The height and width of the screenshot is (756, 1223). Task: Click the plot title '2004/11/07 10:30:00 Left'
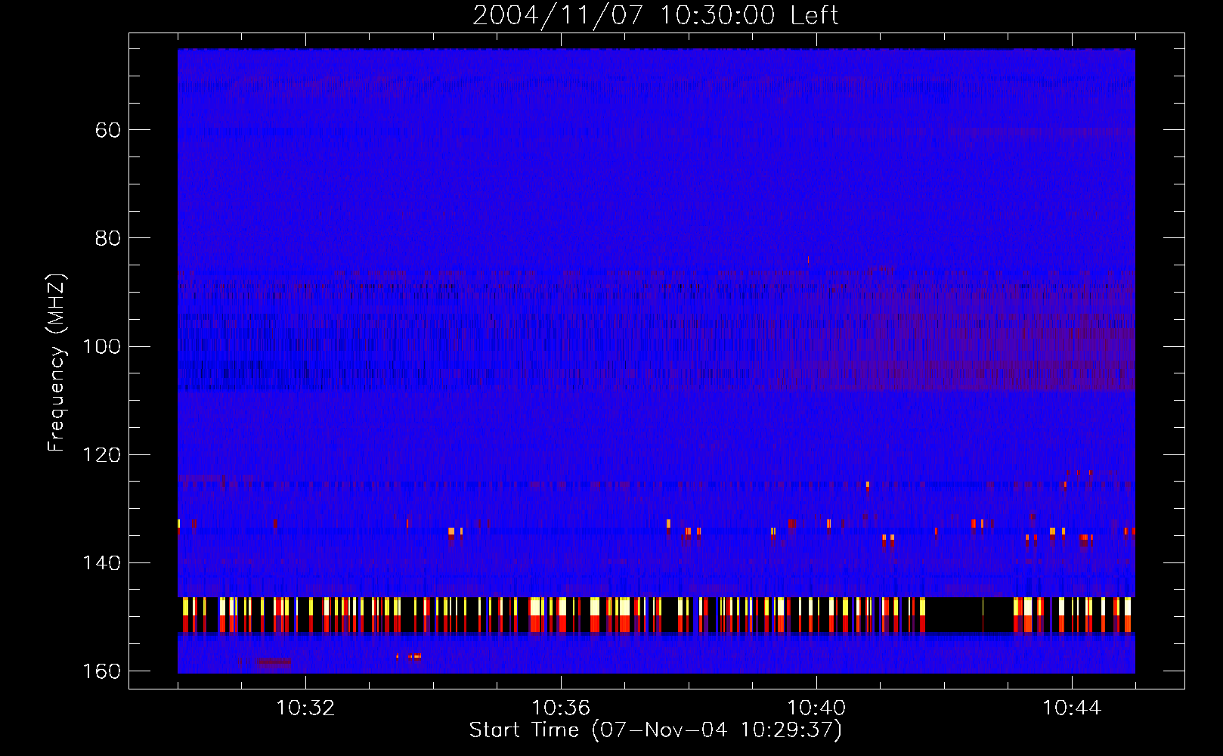(655, 15)
